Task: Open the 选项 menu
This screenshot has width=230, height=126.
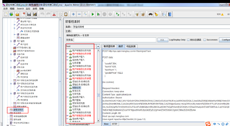Action: coord(35,9)
